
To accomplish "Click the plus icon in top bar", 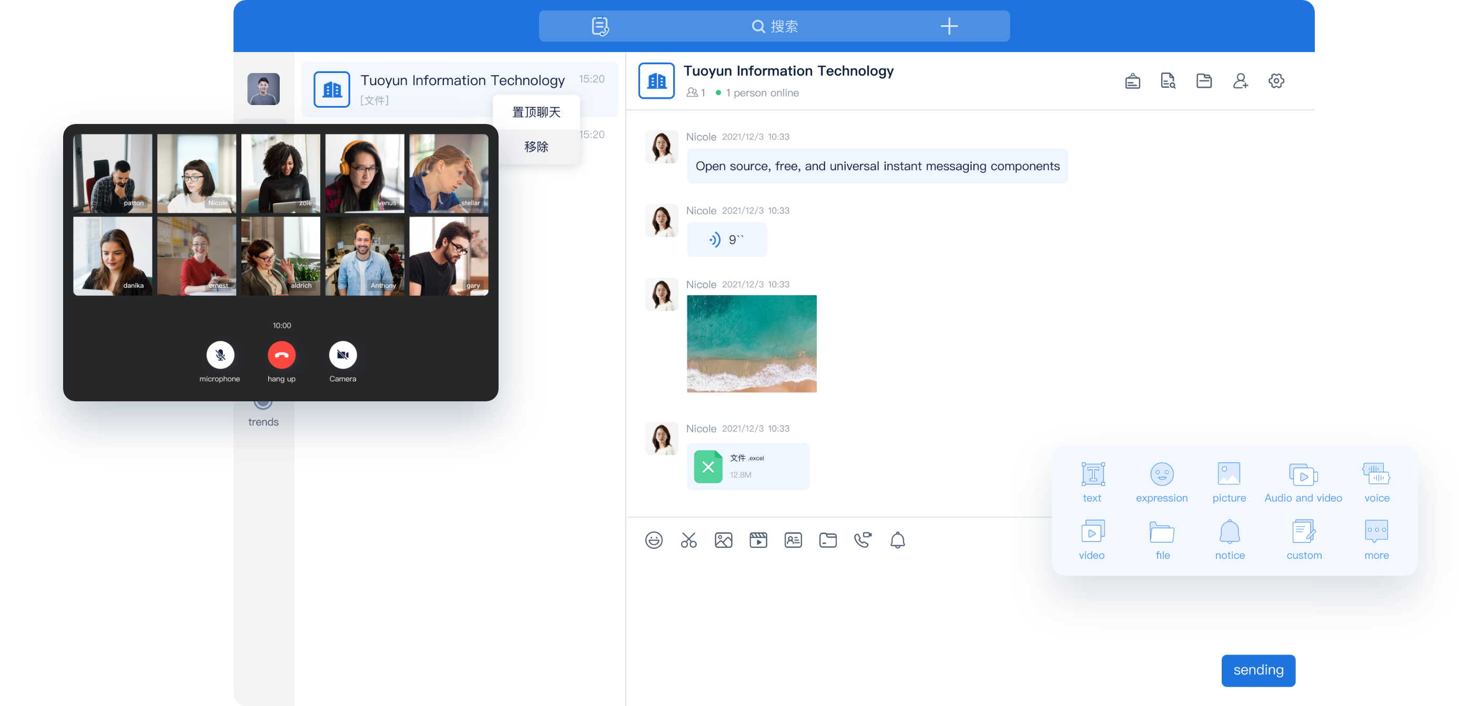I will coord(949,26).
